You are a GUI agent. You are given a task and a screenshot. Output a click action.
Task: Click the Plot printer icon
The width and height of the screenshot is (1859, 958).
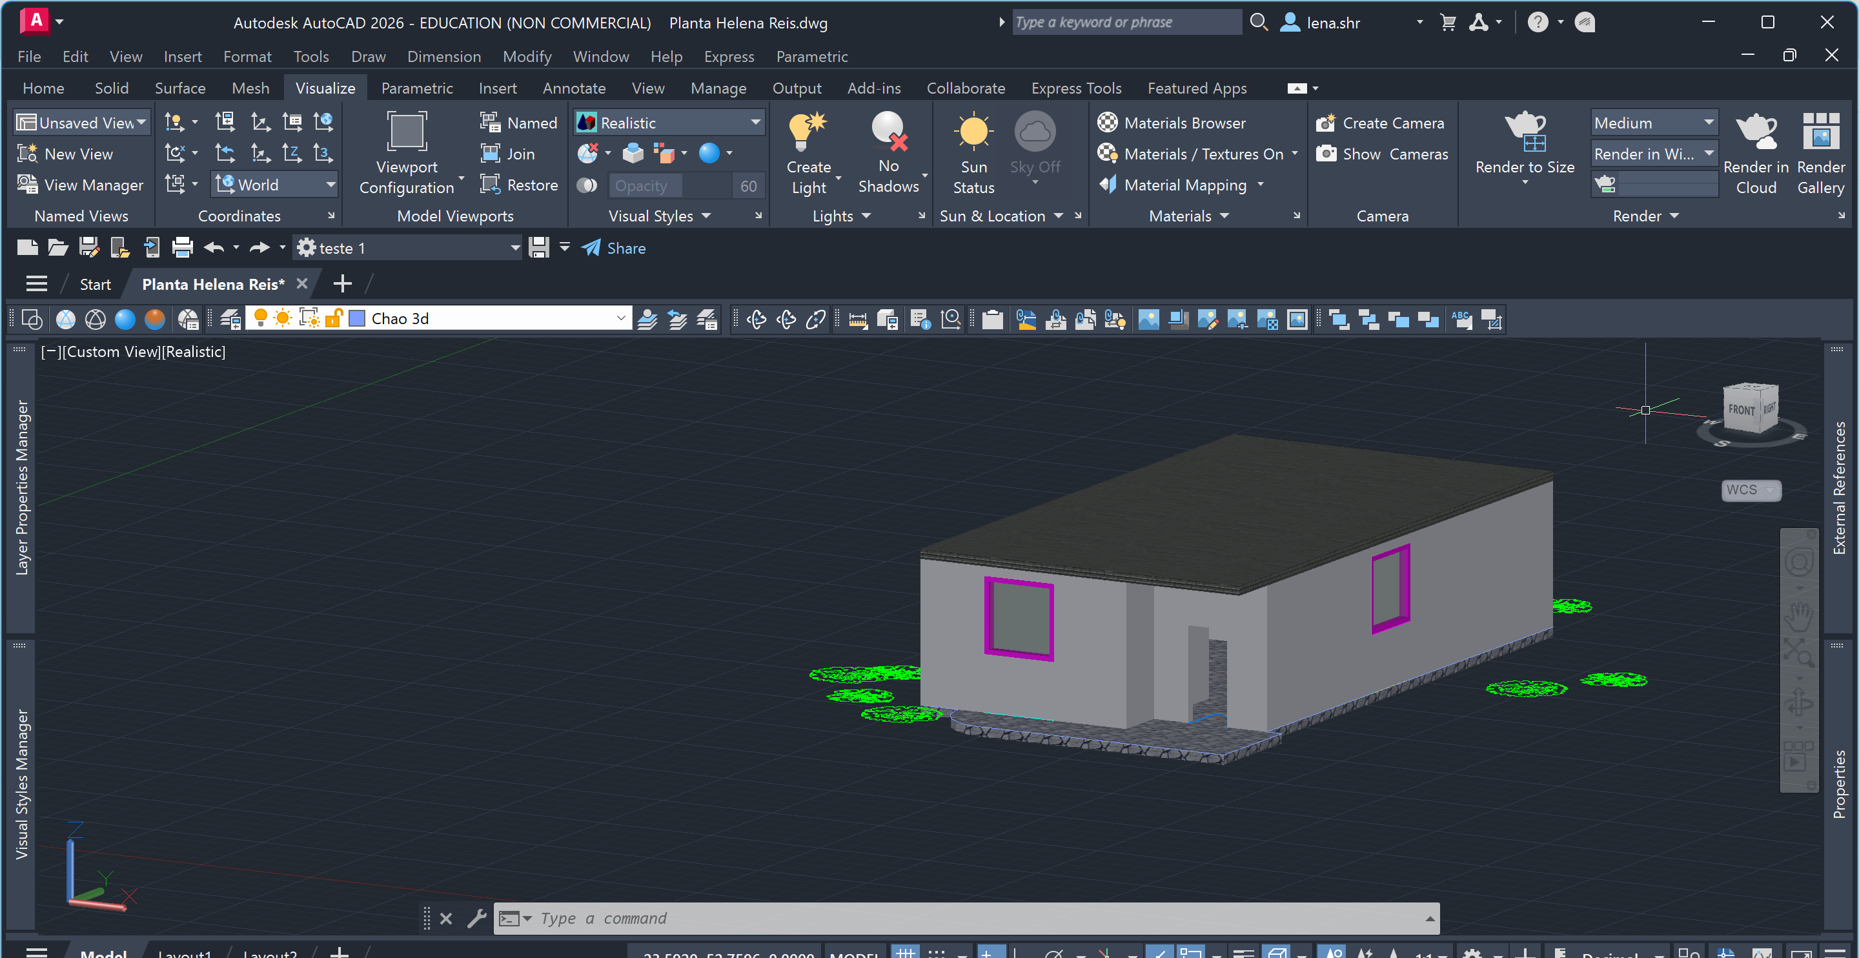(x=183, y=248)
